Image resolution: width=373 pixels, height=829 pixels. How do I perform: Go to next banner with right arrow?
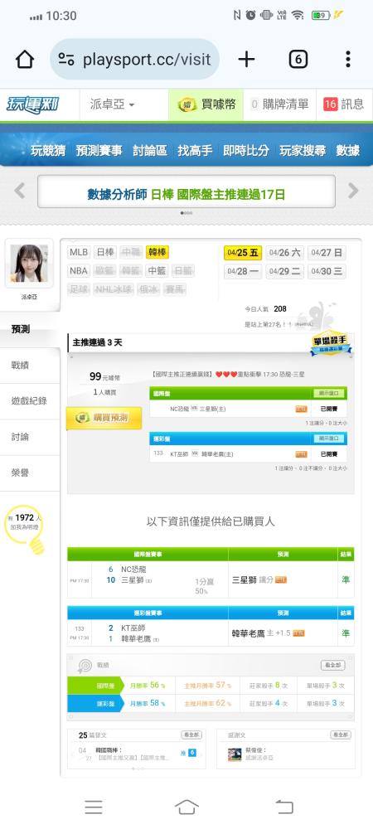click(x=353, y=191)
